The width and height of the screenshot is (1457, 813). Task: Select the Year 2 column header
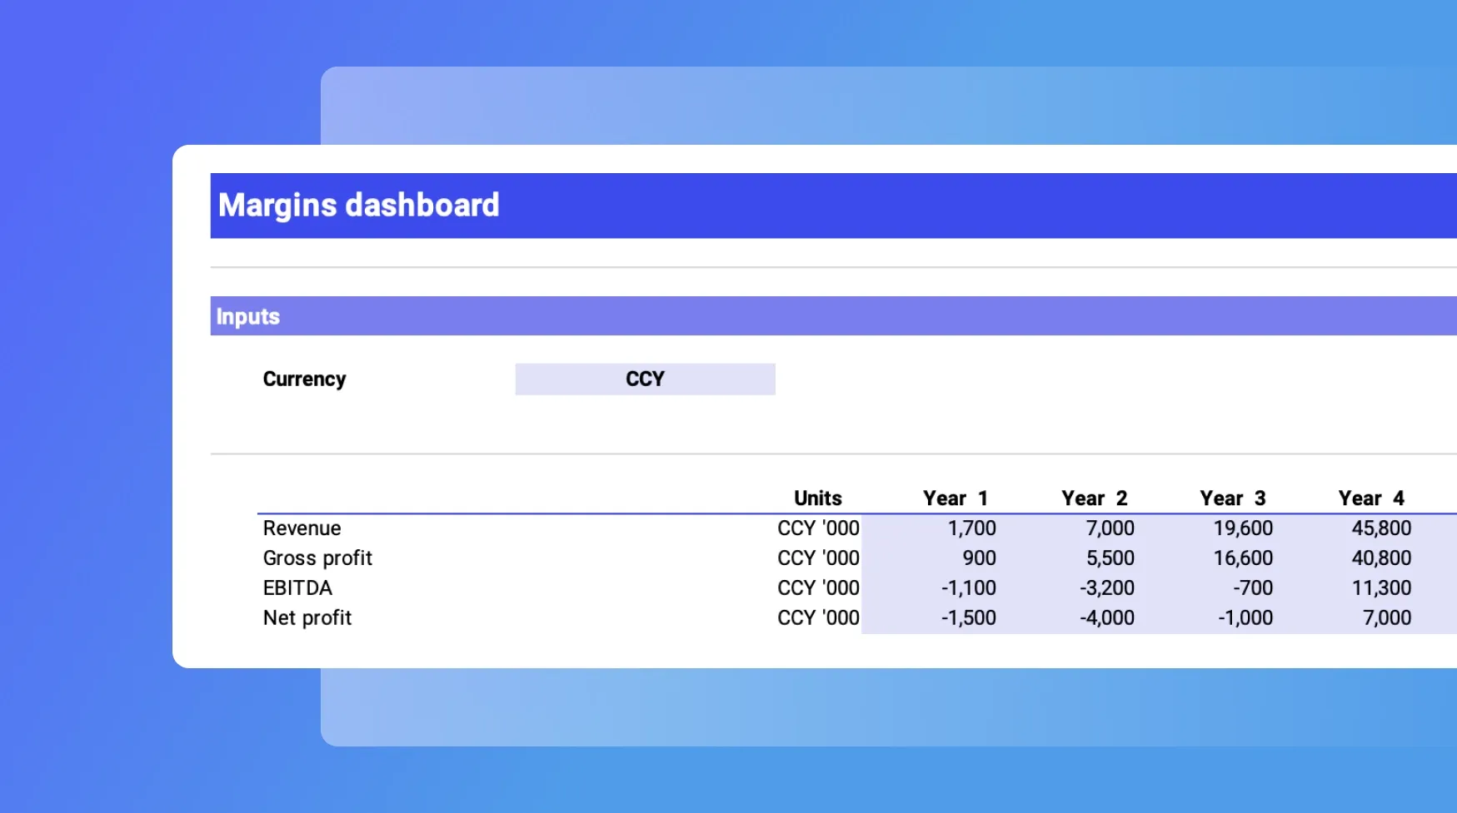1094,498
